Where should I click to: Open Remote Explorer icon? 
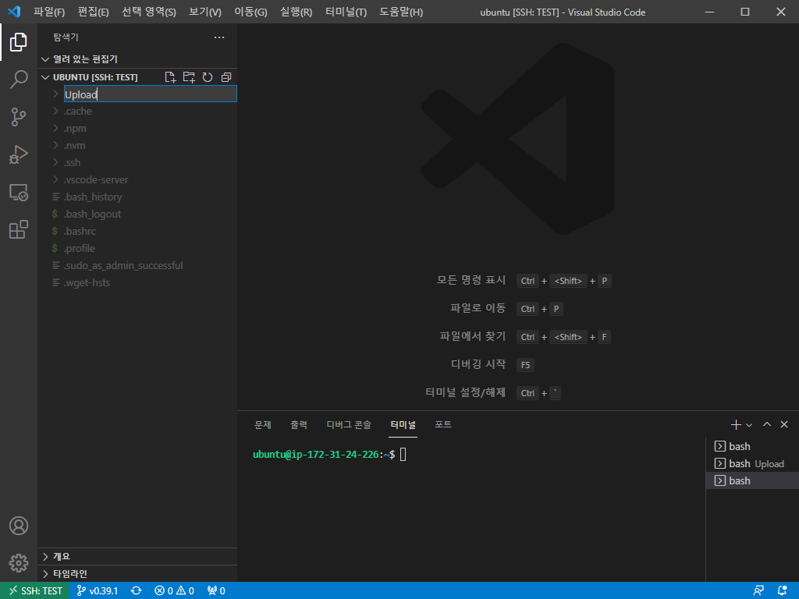[x=19, y=192]
